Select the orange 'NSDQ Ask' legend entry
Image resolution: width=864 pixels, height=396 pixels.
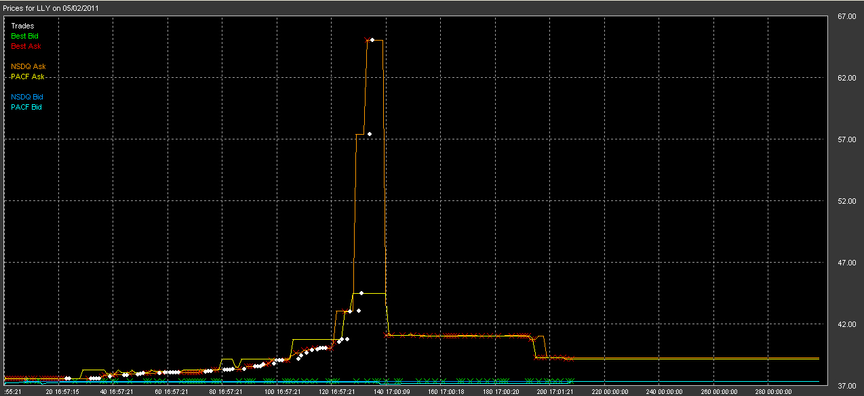pyautogui.click(x=28, y=66)
